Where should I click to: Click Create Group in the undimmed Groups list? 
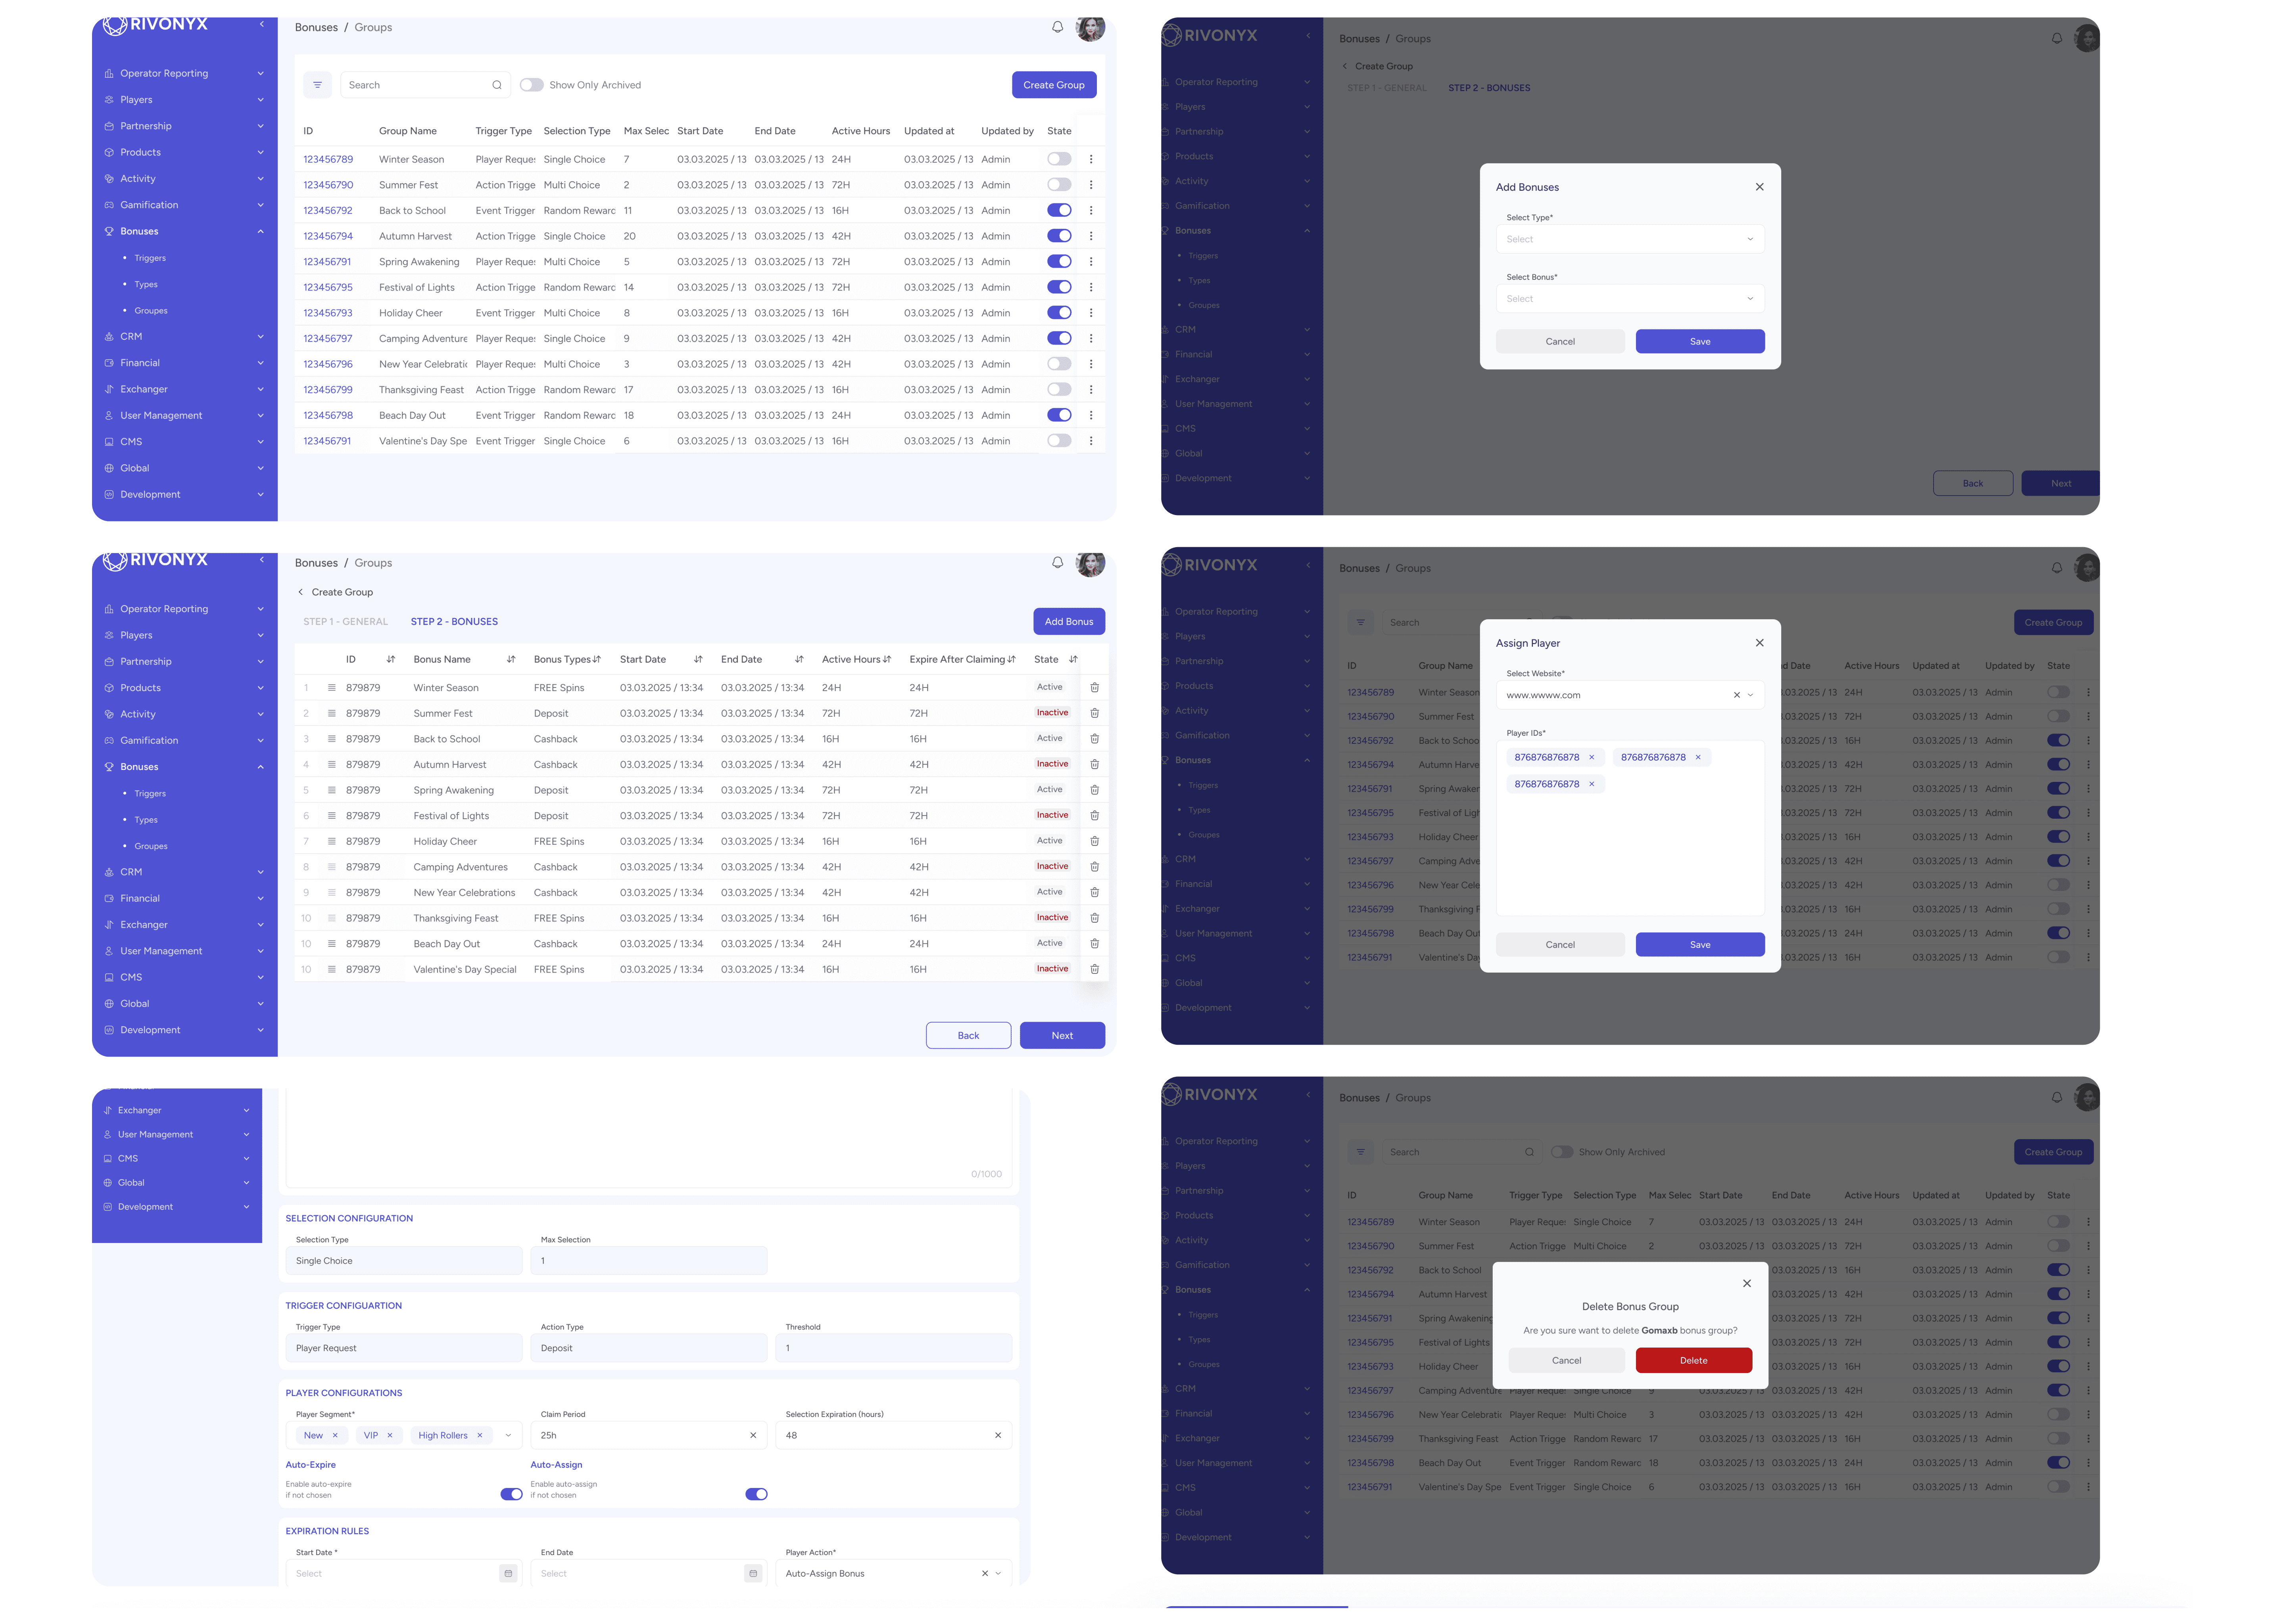tap(1054, 85)
